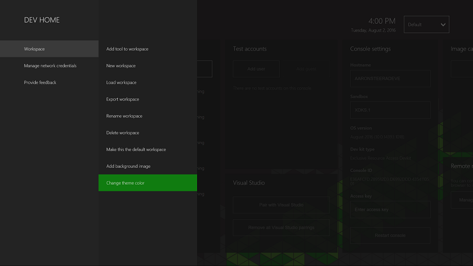The width and height of the screenshot is (473, 266).
Task: Make this the default workspace
Action: point(148,149)
